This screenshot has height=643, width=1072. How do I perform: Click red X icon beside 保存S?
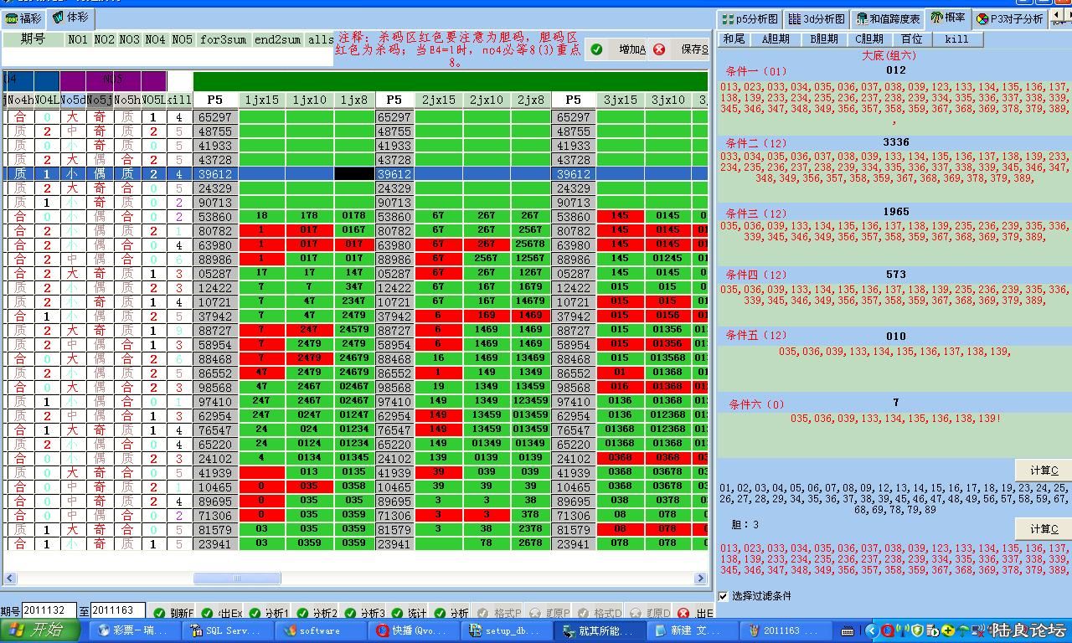click(x=659, y=49)
